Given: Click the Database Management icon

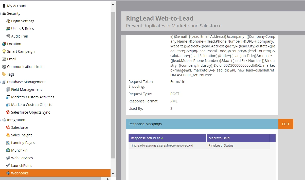Looking at the screenshot, I should (x=4, y=82).
